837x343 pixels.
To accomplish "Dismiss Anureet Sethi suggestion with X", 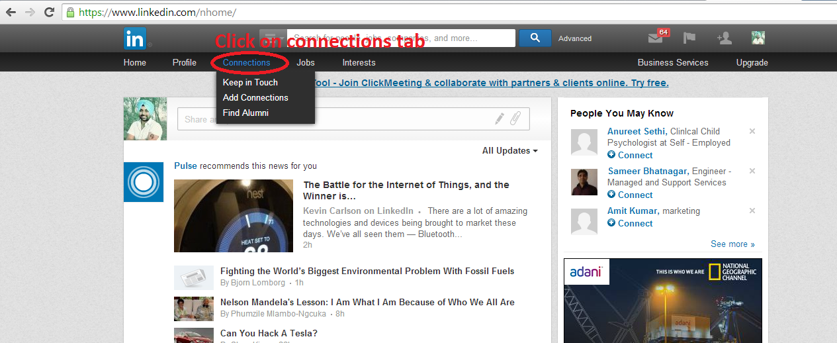I will (752, 131).
